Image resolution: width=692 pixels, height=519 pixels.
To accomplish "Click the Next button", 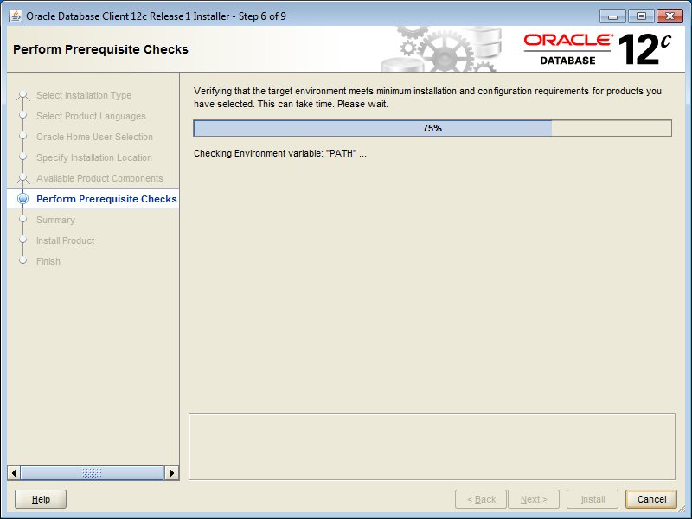I will (534, 499).
